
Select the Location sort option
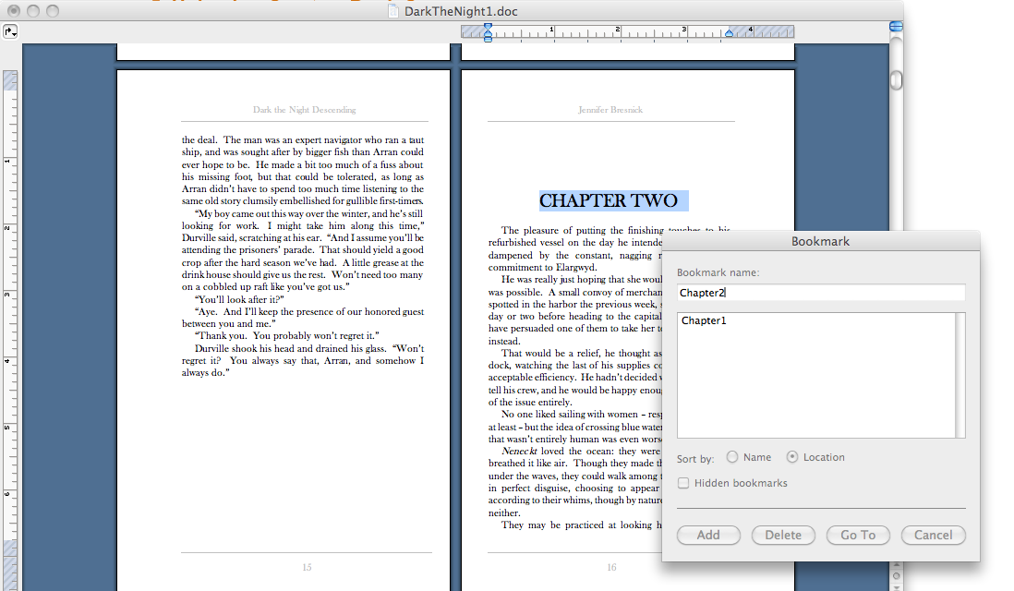coord(791,457)
